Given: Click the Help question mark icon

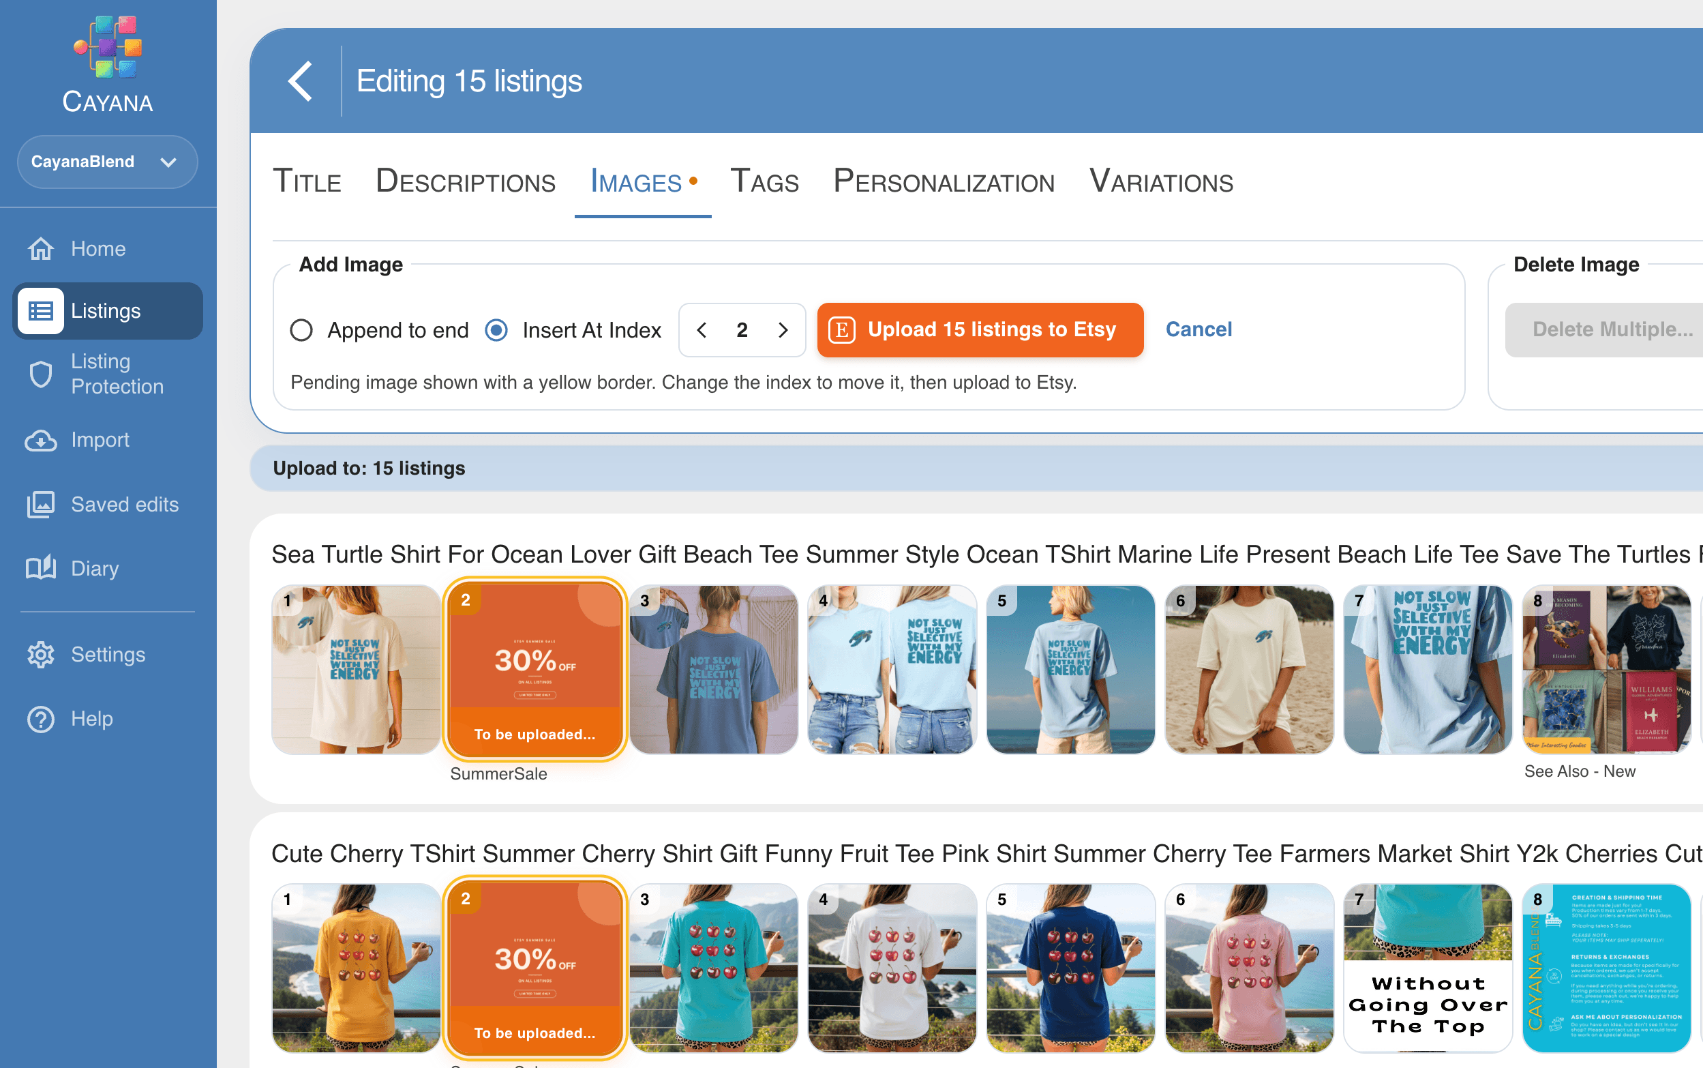Looking at the screenshot, I should coord(41,719).
